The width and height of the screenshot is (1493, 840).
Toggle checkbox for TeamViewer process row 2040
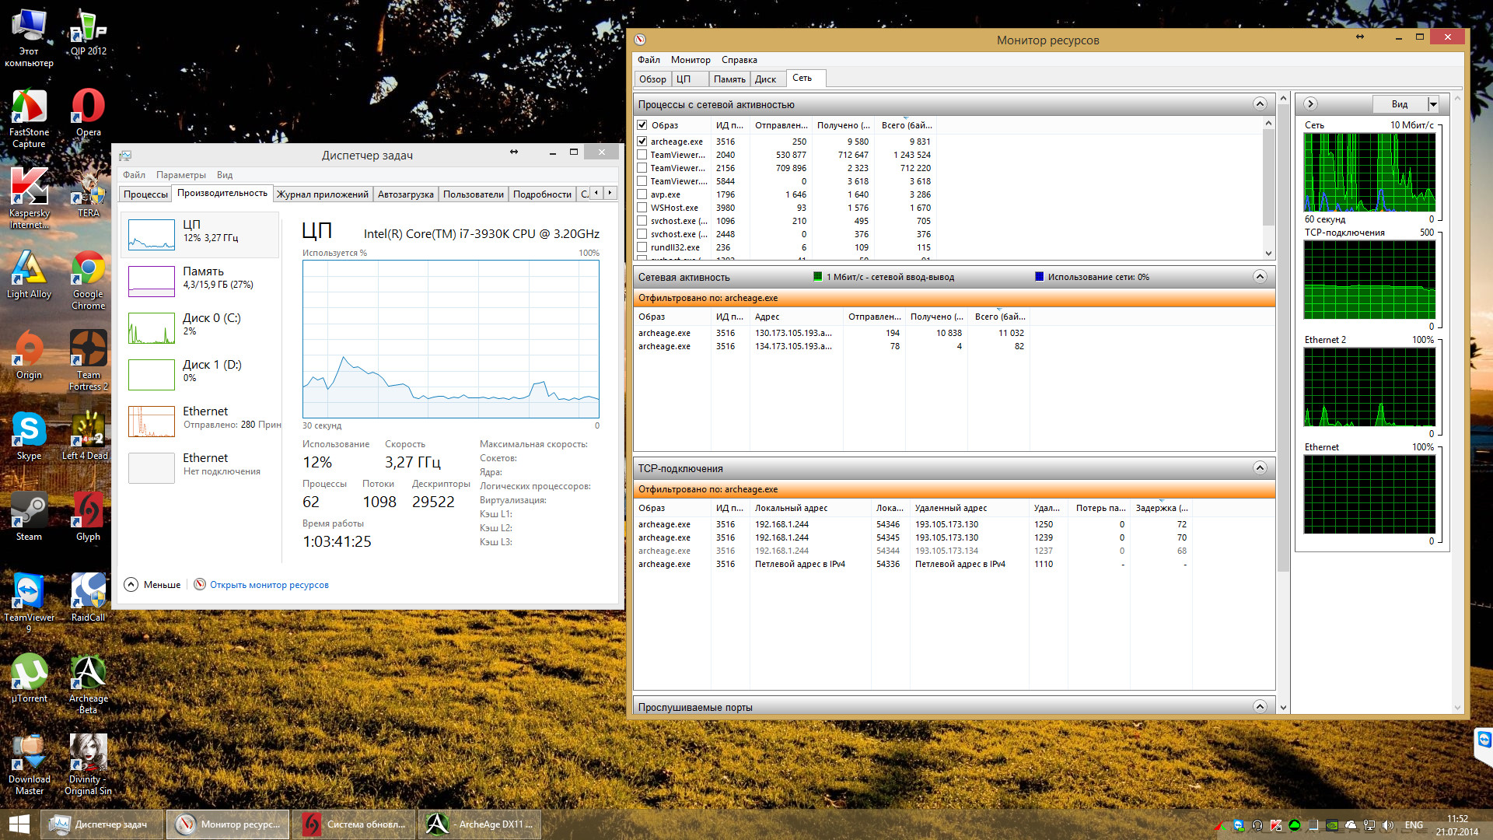(x=642, y=154)
